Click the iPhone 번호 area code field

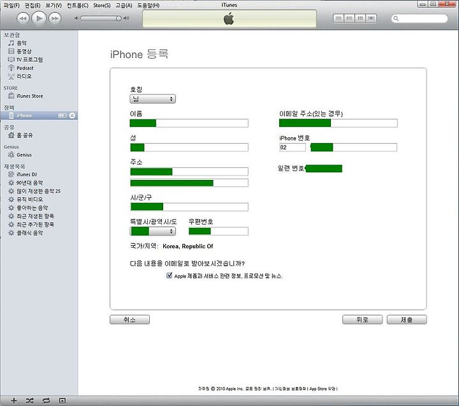[x=293, y=147]
